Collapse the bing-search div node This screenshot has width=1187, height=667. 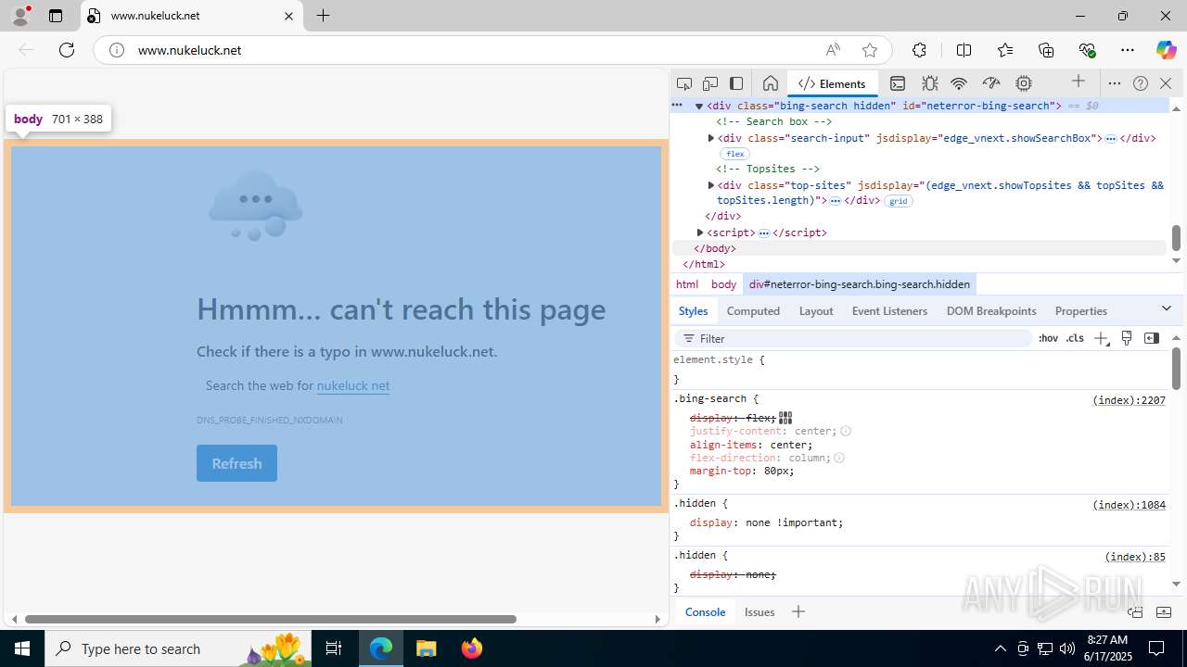click(699, 106)
